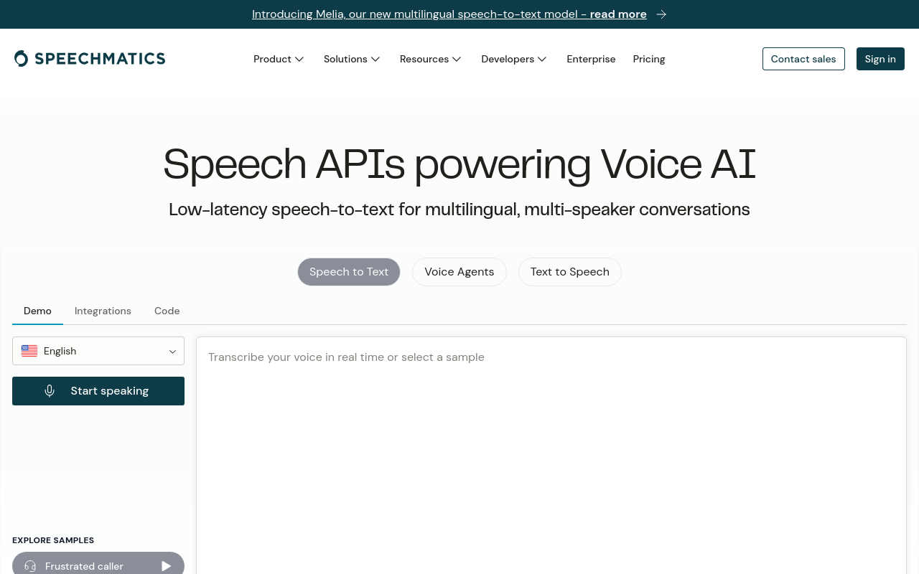Image resolution: width=919 pixels, height=574 pixels.
Task: Click the transcription text area
Action: (551, 456)
